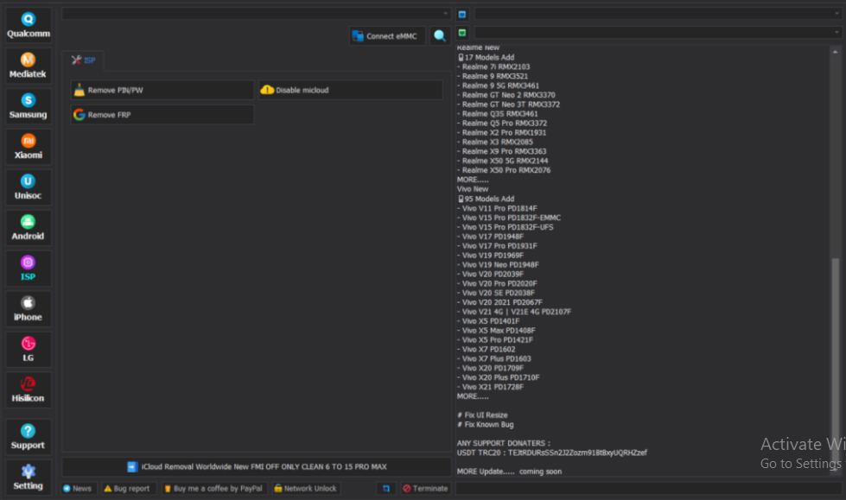Image resolution: width=846 pixels, height=500 pixels.
Task: Select log line 'Vivo X20 Plus PD1710F'
Action: [499, 377]
